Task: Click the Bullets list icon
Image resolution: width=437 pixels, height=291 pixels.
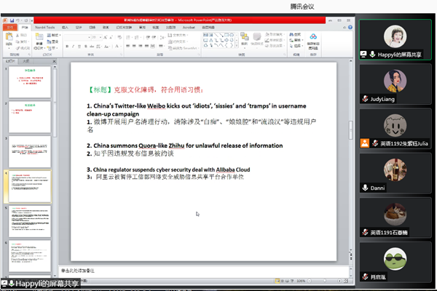Action: coord(128,37)
